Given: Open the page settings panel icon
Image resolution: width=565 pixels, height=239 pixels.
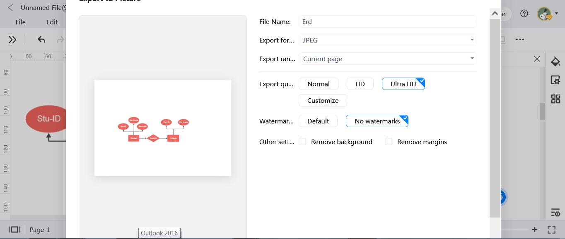Looking at the screenshot, I should click(x=555, y=80).
